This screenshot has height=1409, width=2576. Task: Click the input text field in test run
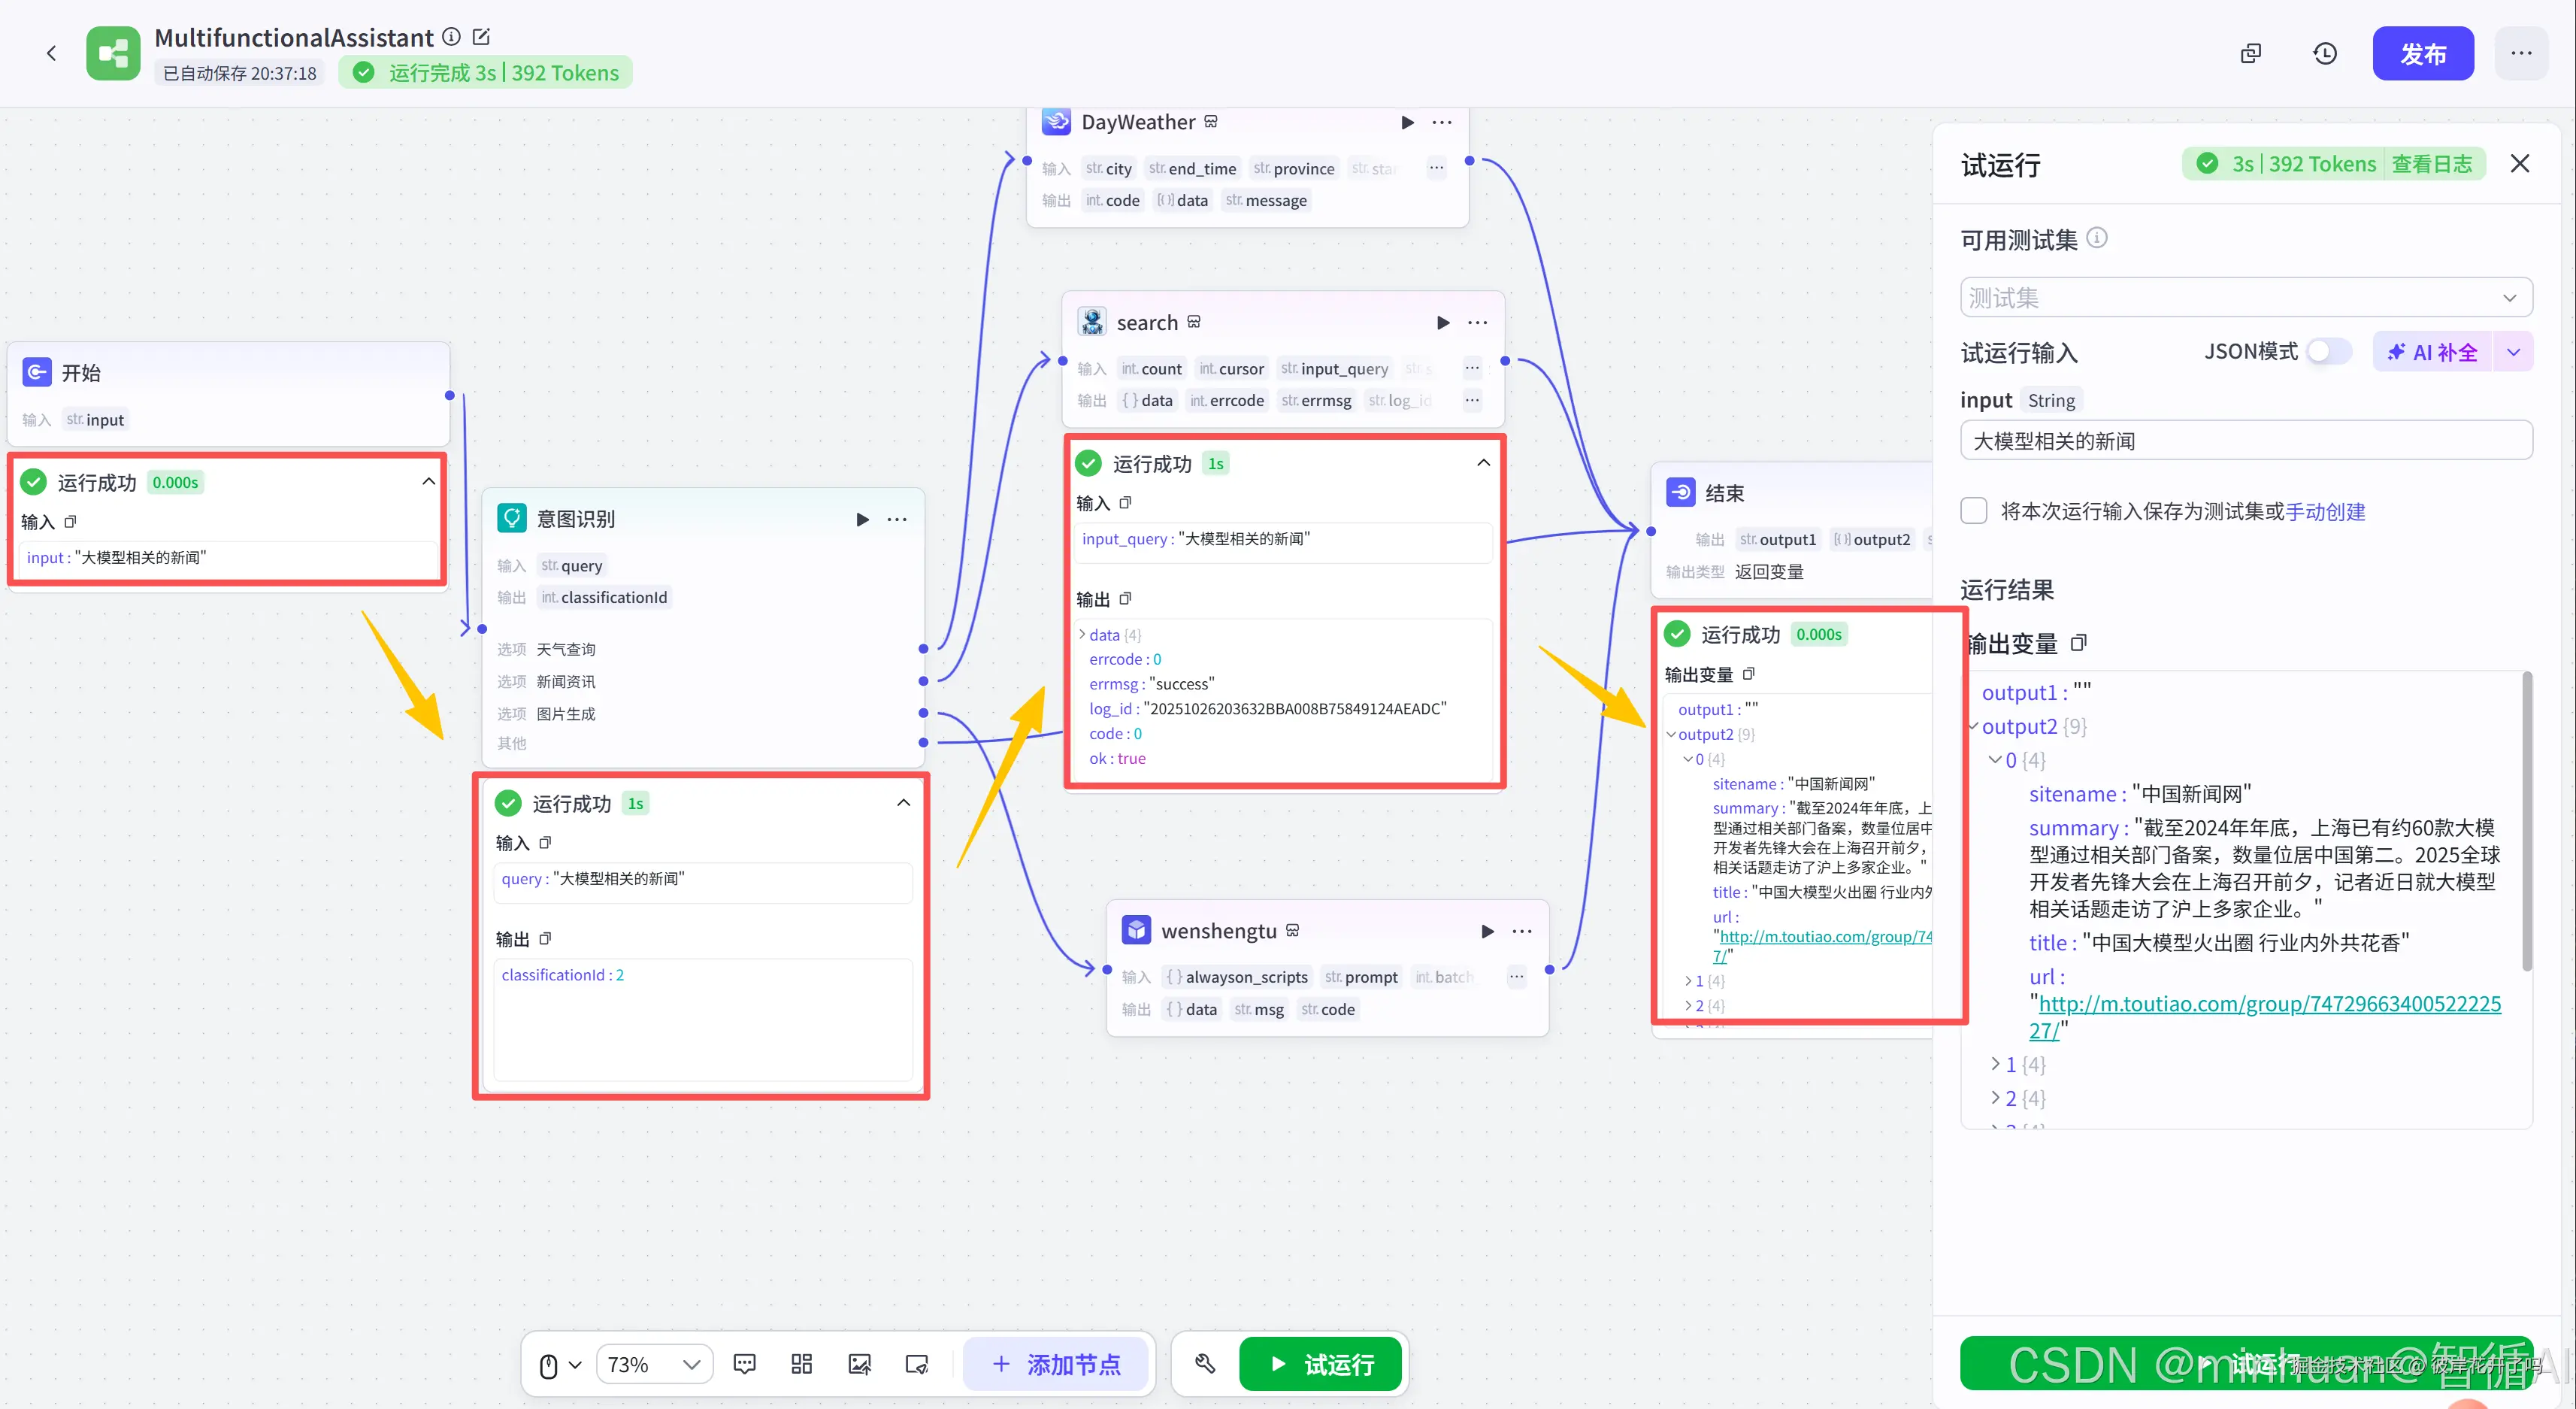[2245, 441]
